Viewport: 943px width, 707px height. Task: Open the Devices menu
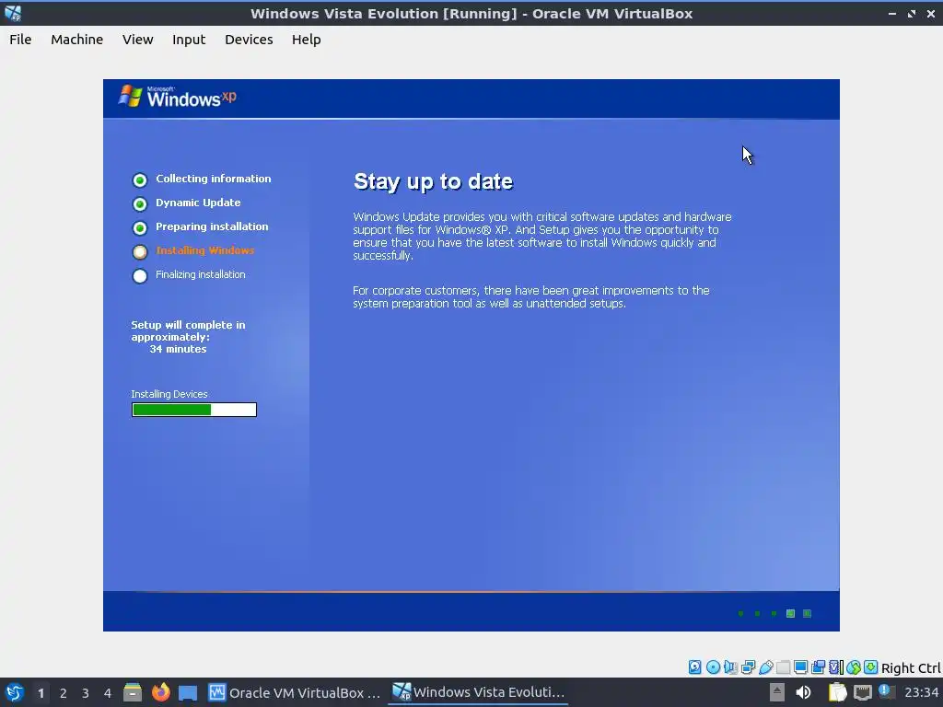pos(249,39)
